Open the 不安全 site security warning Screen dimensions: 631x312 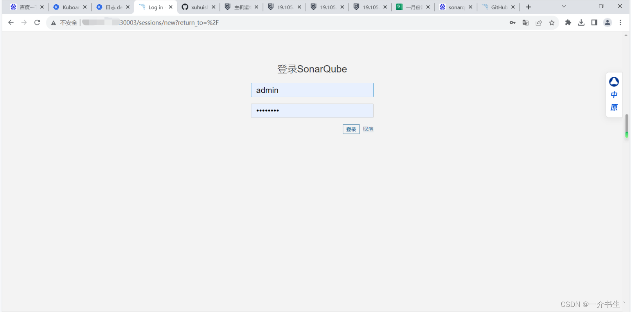[x=64, y=23]
